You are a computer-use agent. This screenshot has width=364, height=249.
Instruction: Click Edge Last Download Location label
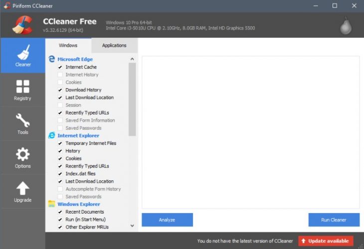point(90,98)
